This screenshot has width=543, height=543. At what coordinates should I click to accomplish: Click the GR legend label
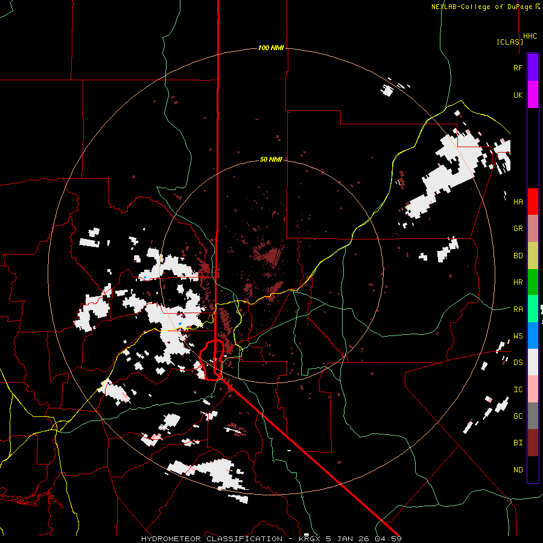pos(518,229)
